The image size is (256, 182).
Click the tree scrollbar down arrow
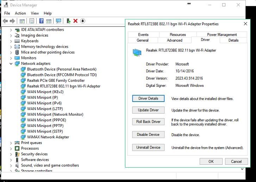242,169
